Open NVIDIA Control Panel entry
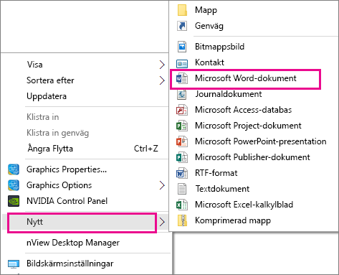The image size is (339, 275). [x=85, y=201]
